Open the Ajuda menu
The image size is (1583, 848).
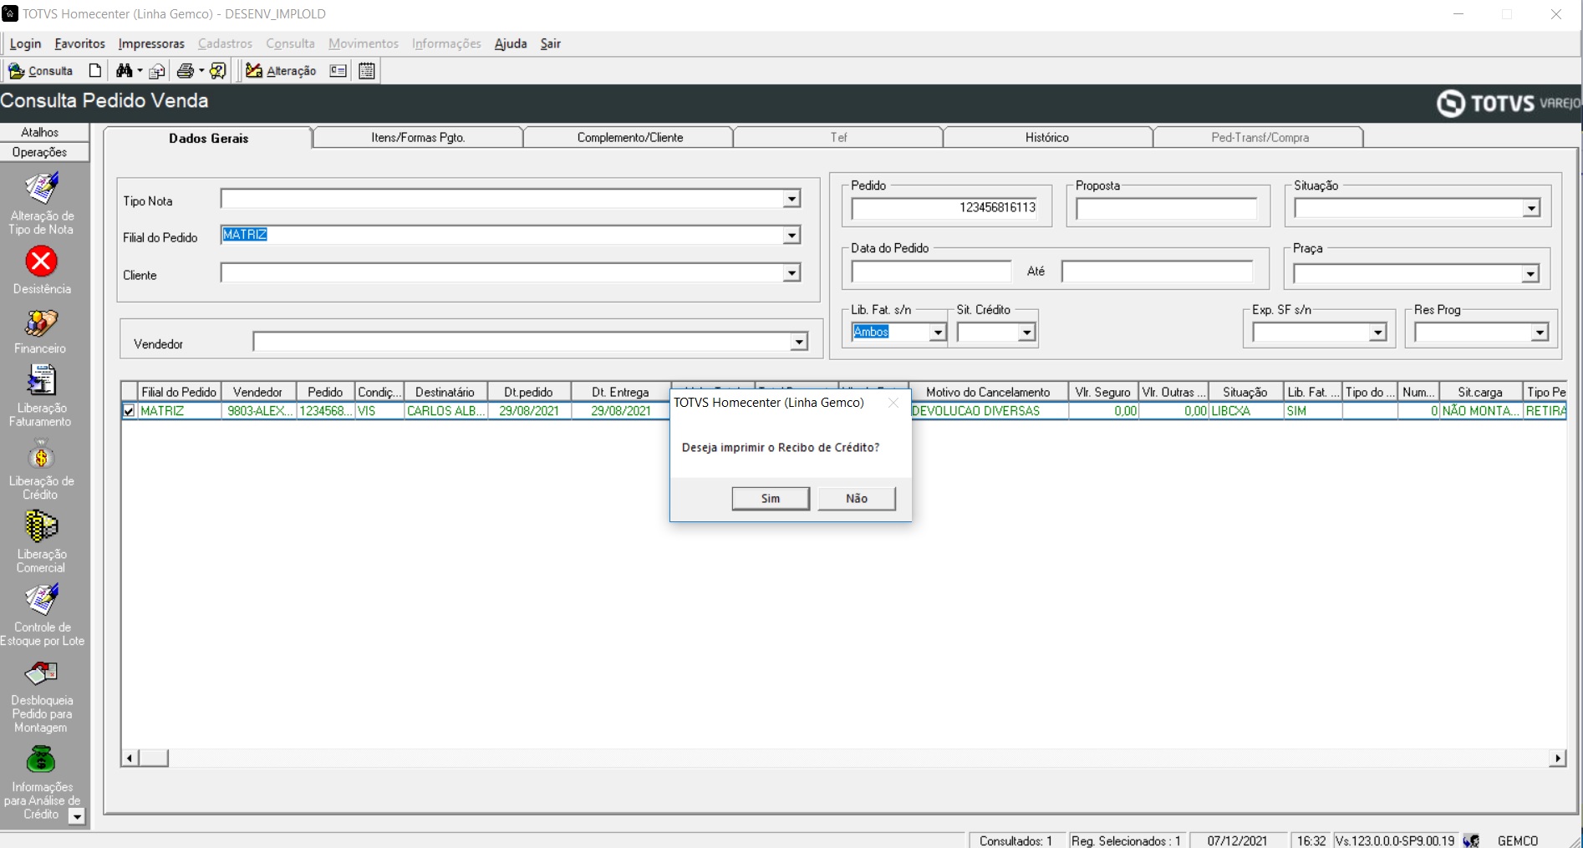coord(511,43)
